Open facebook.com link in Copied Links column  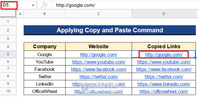[x=164, y=69]
